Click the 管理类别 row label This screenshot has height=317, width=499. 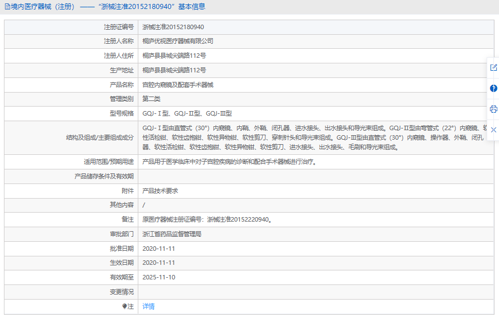[122, 99]
